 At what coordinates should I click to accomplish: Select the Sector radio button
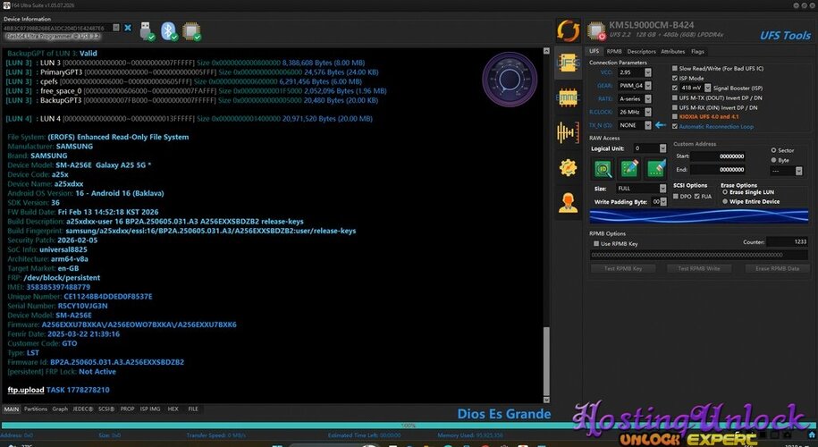point(773,150)
